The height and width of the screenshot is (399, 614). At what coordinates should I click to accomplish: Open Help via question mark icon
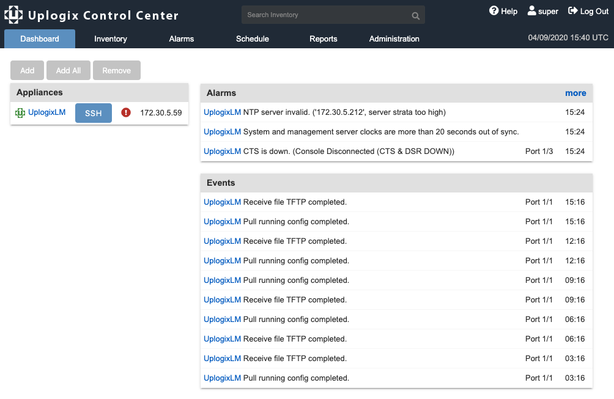coord(494,11)
